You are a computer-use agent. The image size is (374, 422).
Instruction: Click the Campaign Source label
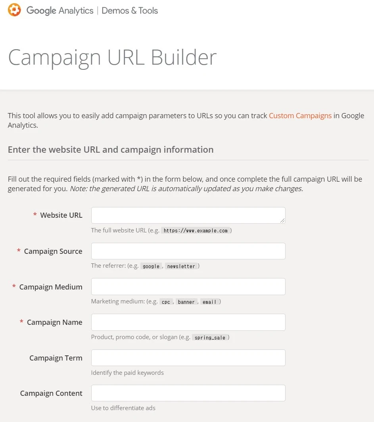pos(53,251)
